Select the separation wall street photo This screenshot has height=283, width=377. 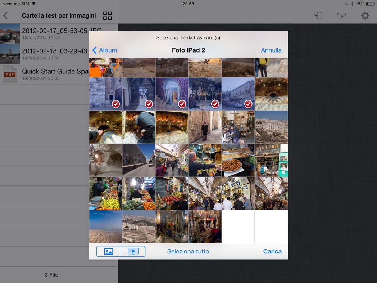coord(139,160)
